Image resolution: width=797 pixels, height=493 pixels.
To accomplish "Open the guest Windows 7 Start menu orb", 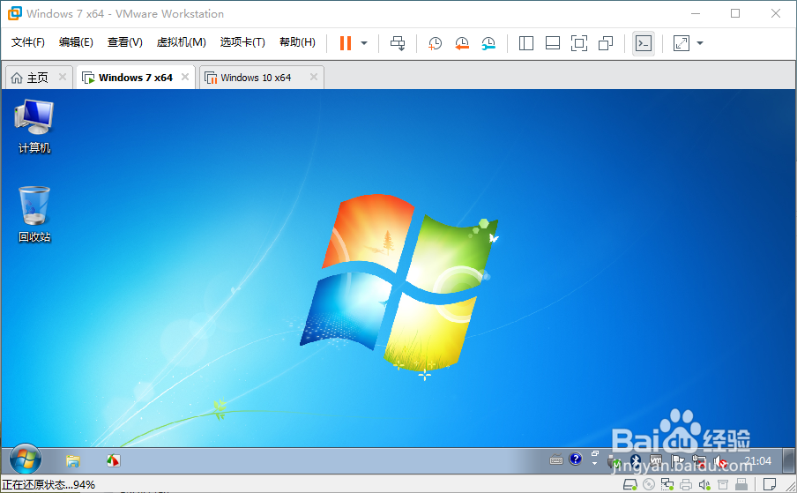I will coord(25,460).
